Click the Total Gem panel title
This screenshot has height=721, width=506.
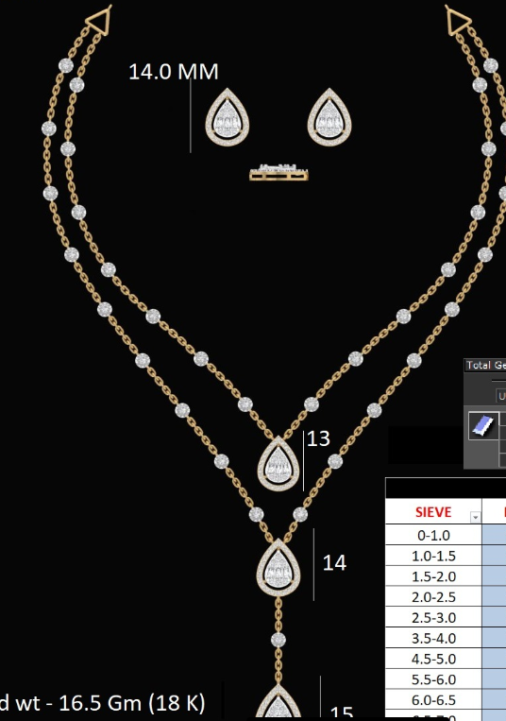click(486, 365)
